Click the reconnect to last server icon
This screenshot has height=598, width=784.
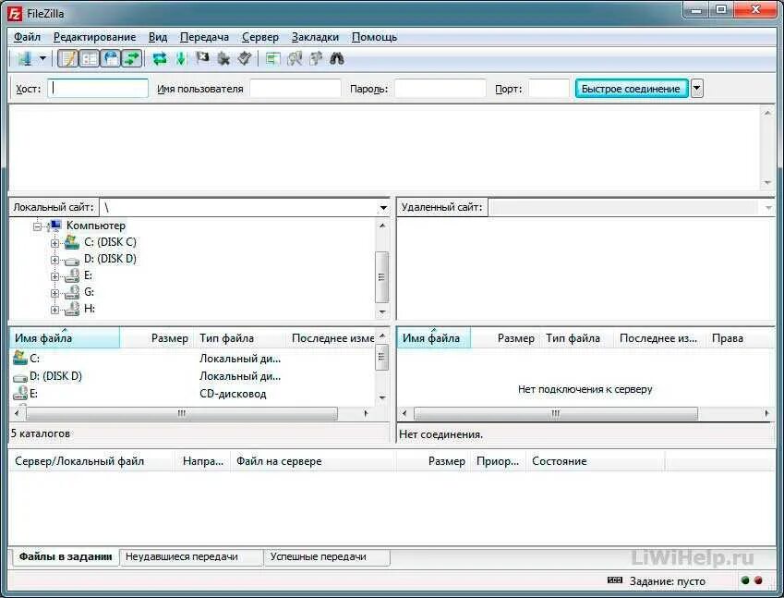click(245, 59)
